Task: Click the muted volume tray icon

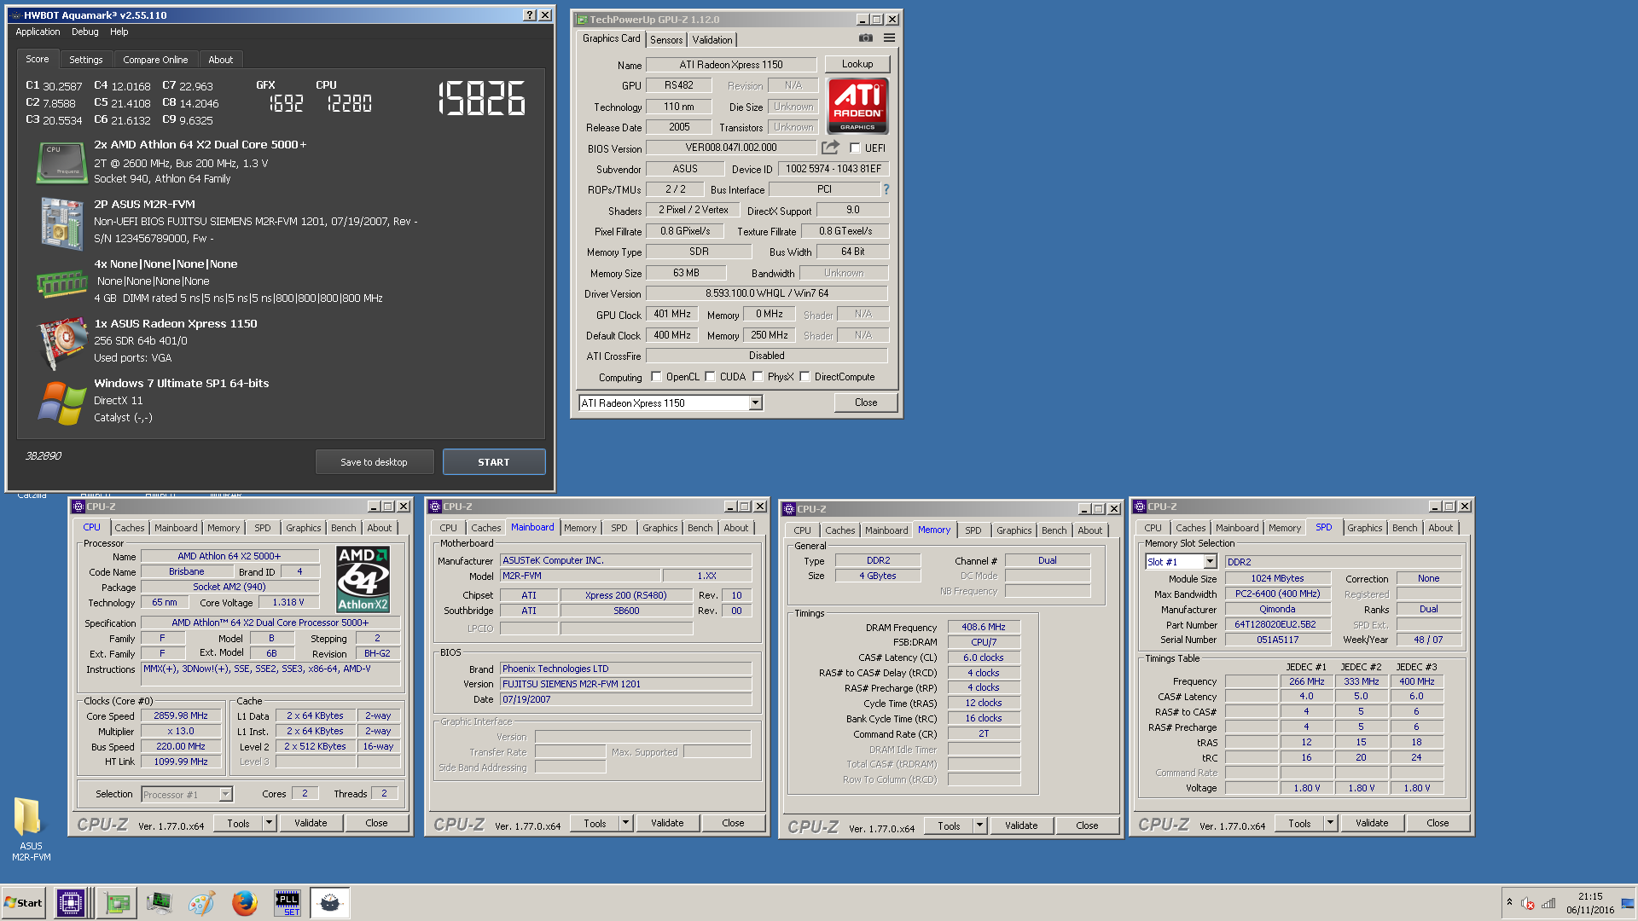Action: pyautogui.click(x=1528, y=903)
